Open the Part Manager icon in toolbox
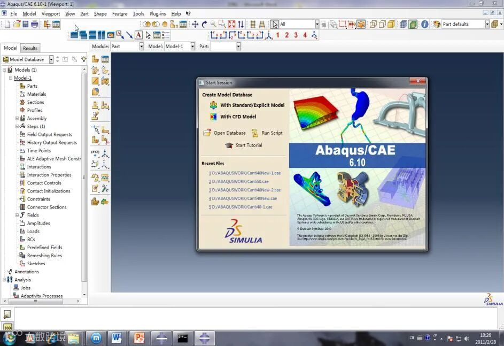The width and height of the screenshot is (504, 346). [105, 59]
